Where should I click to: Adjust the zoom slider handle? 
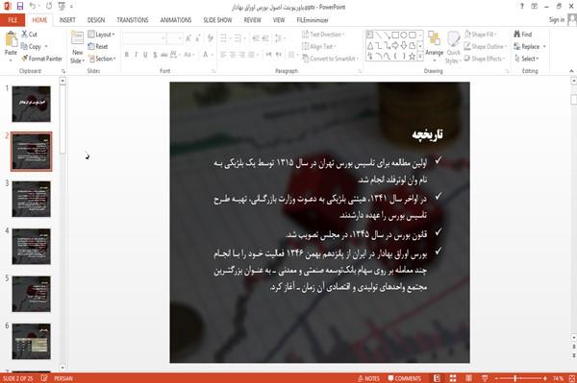(x=515, y=378)
